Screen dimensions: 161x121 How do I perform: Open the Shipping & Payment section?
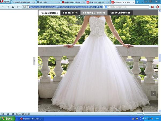[x=94, y=13]
